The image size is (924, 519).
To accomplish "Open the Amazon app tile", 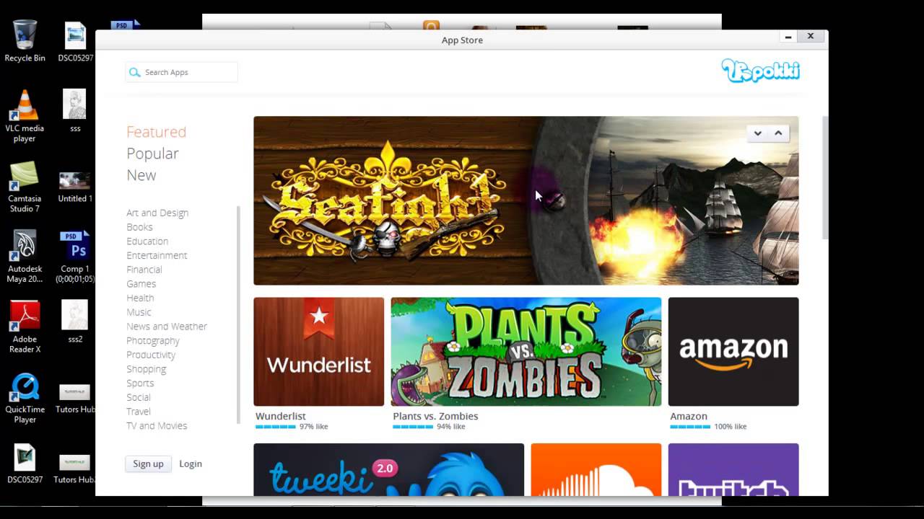I will point(733,352).
